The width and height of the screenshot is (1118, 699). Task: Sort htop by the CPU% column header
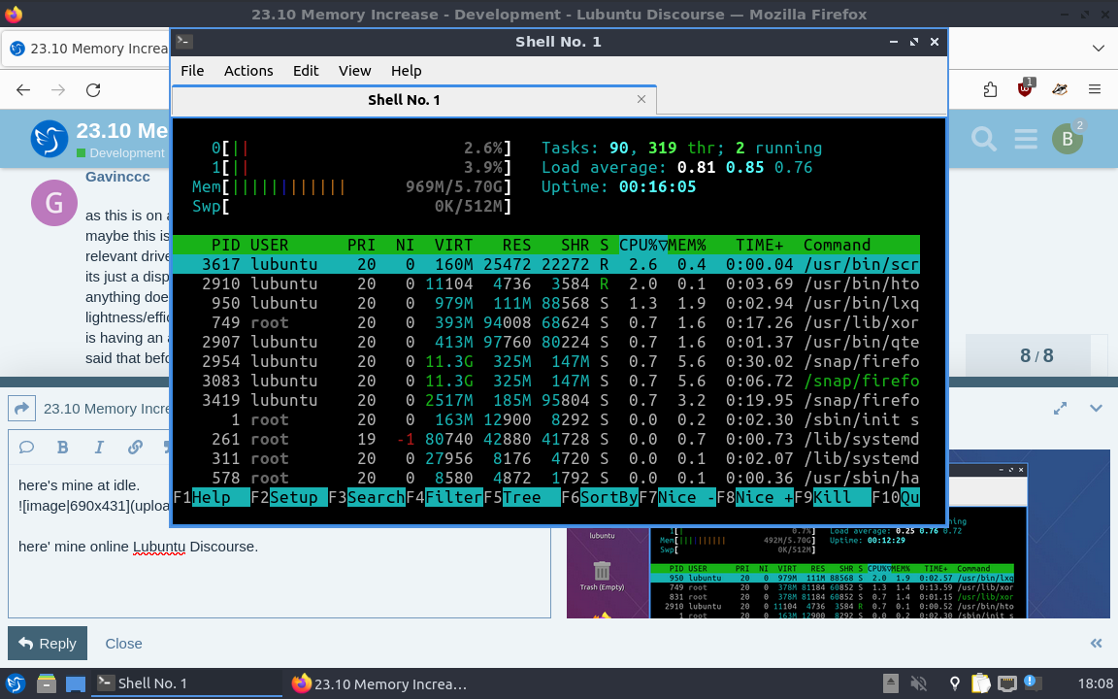pyautogui.click(x=643, y=245)
